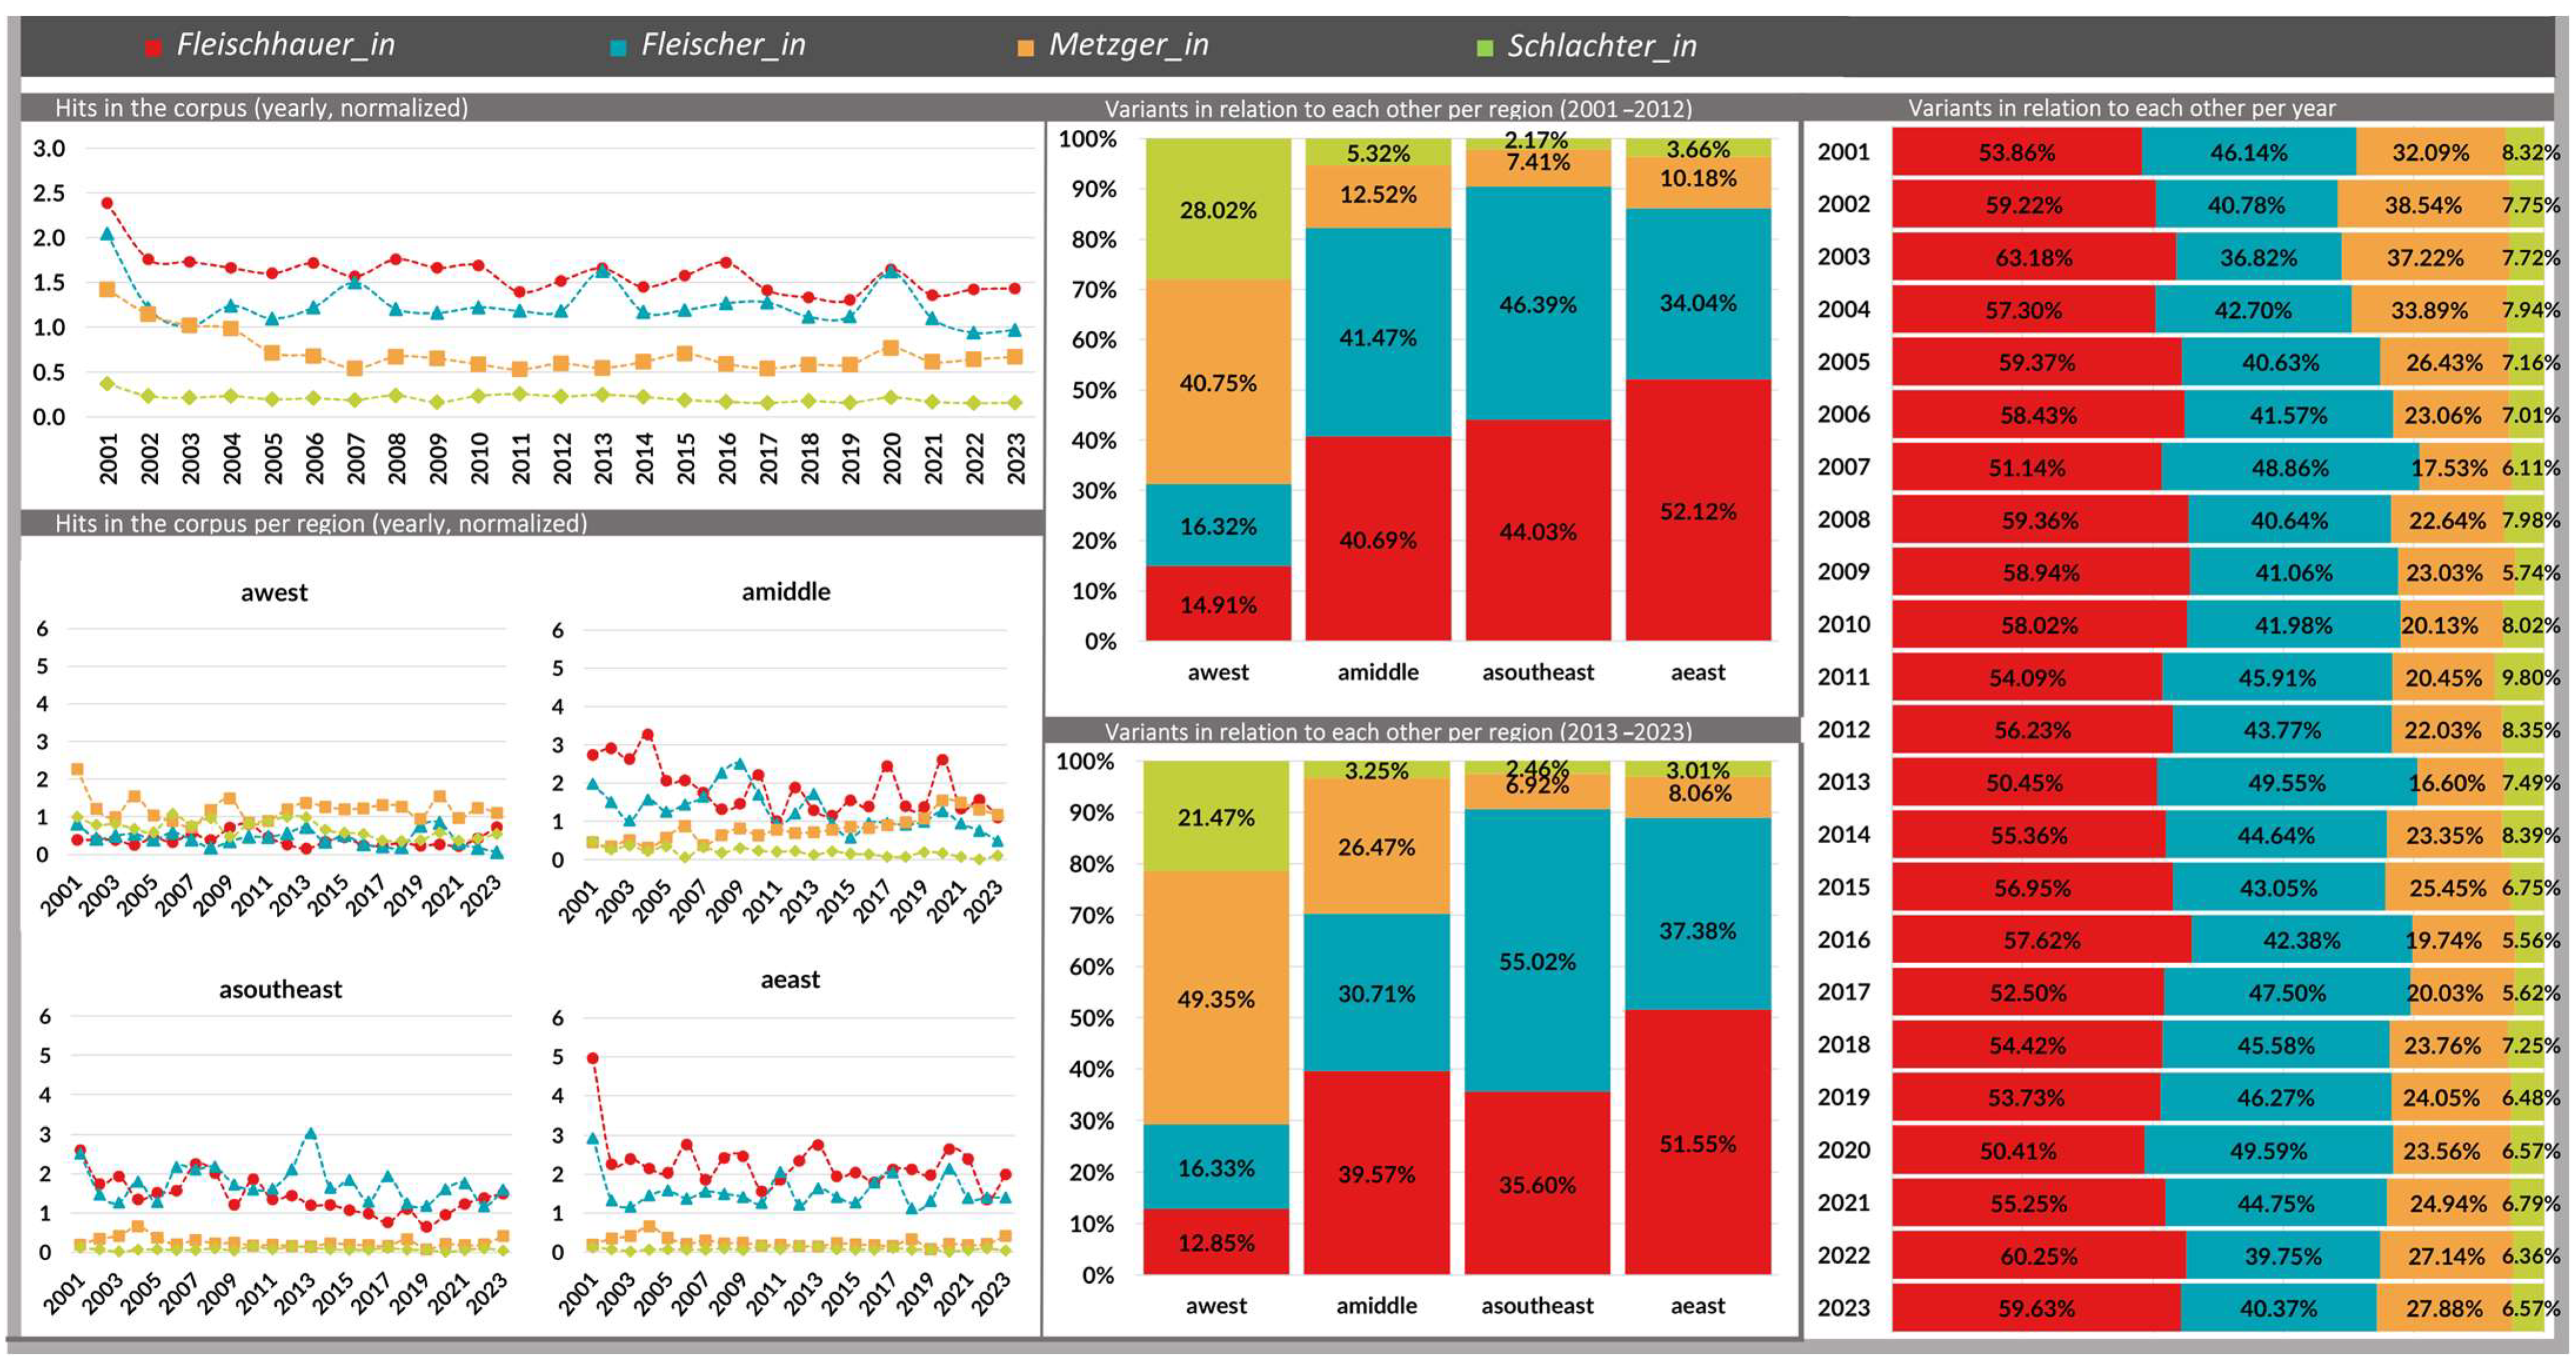The image size is (2576, 1369).
Task: Click the 51.55% red aeast segment
Action: (x=1698, y=1142)
